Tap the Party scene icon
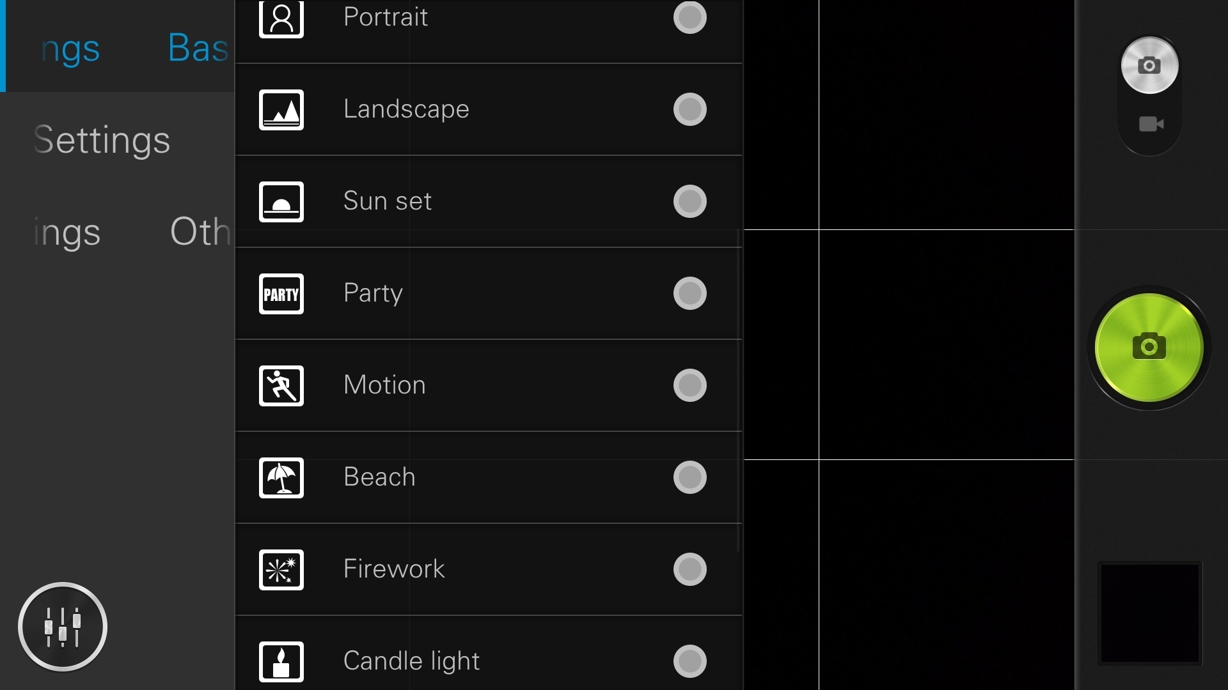1228x690 pixels. pyautogui.click(x=281, y=294)
